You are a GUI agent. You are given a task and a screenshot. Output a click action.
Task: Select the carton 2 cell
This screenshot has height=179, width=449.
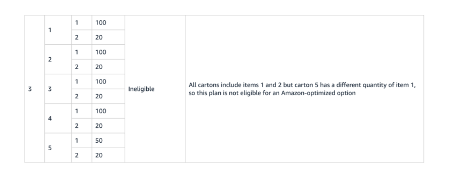click(x=51, y=59)
